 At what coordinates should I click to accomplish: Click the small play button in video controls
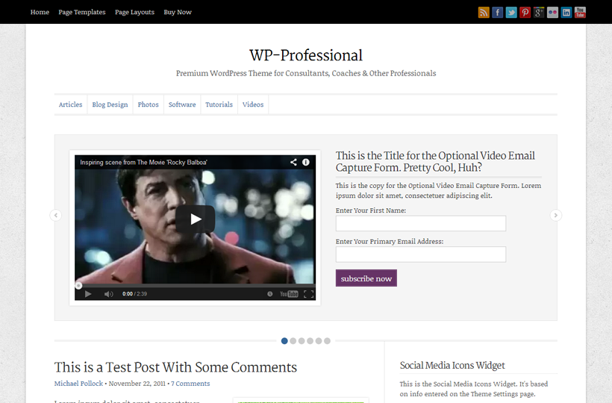[88, 294]
